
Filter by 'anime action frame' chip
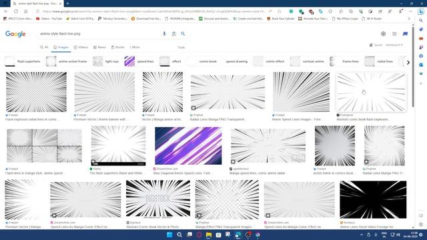[67, 61]
